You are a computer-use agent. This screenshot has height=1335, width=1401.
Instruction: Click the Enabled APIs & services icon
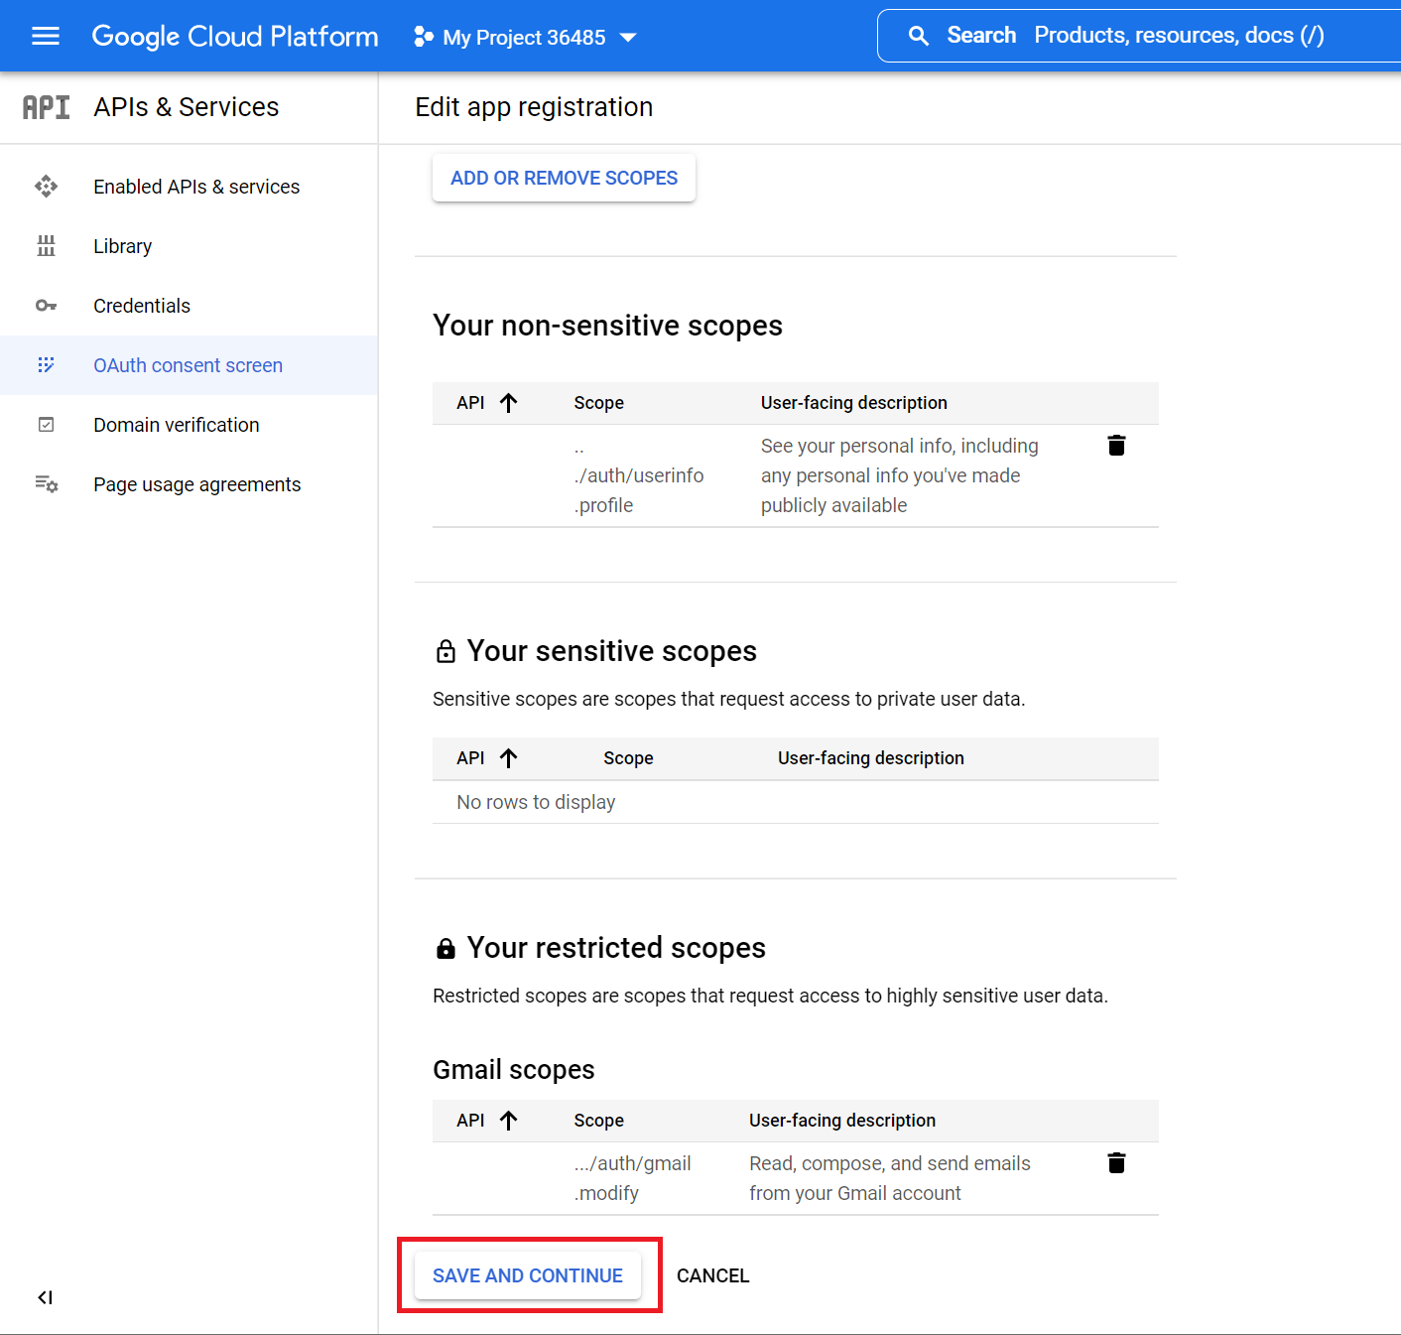tap(46, 187)
